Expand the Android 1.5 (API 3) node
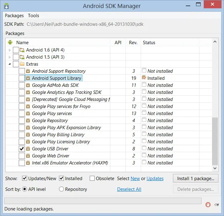 pyautogui.click(x=10, y=57)
